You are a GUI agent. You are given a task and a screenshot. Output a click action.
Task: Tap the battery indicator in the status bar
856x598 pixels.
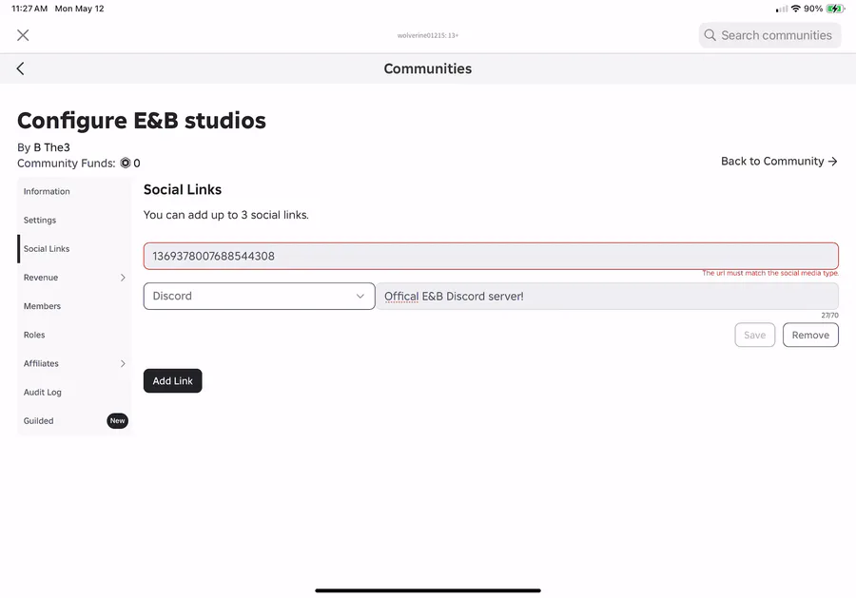coord(835,9)
